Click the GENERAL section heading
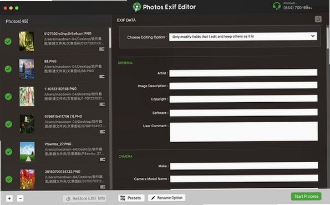Screen dimensions: 330x205 point(125,63)
